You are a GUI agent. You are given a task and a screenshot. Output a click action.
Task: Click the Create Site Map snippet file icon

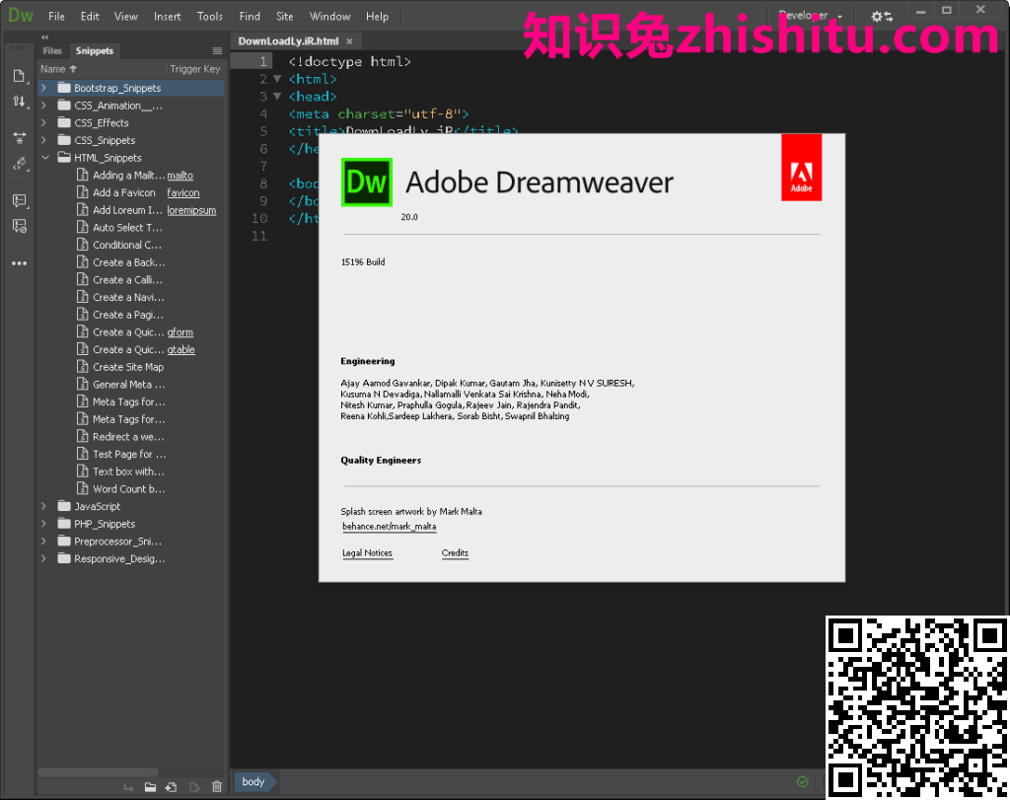[83, 367]
